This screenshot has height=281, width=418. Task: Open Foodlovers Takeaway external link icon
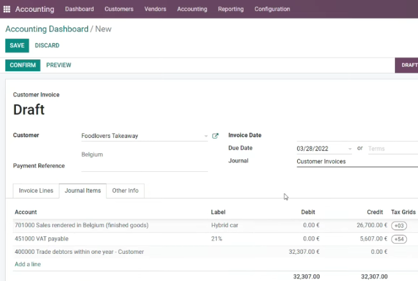tap(215, 136)
